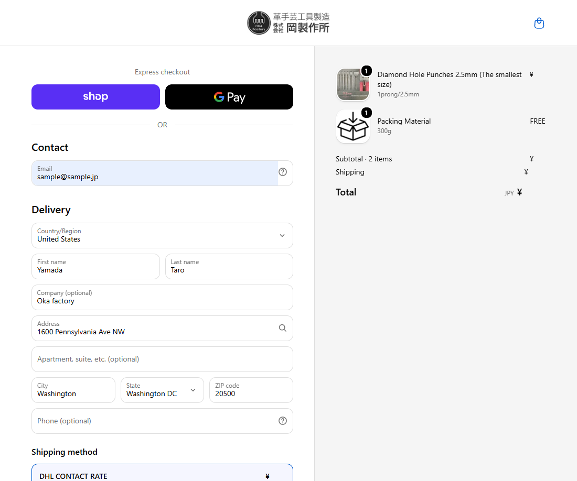Click the Packing Material box thumbnail
This screenshot has width=577, height=481.
[353, 126]
